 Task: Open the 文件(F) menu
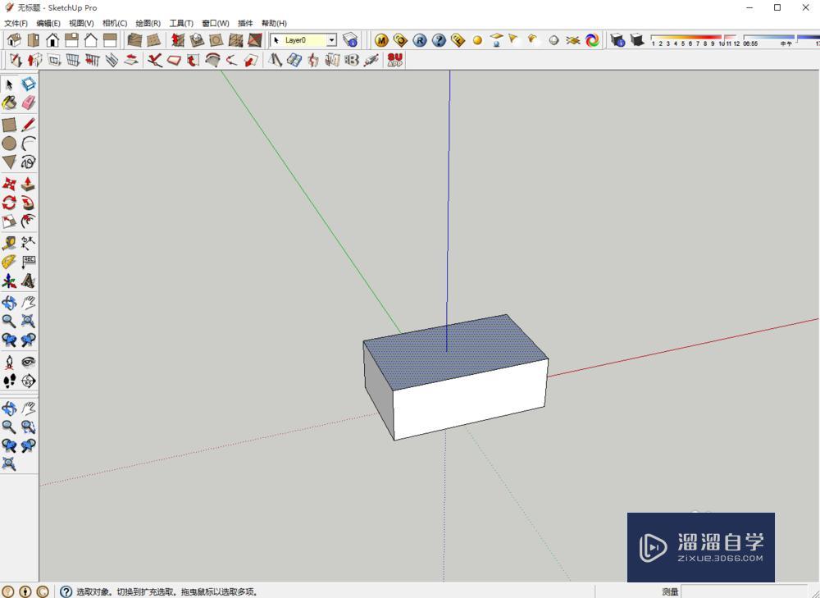click(x=16, y=23)
